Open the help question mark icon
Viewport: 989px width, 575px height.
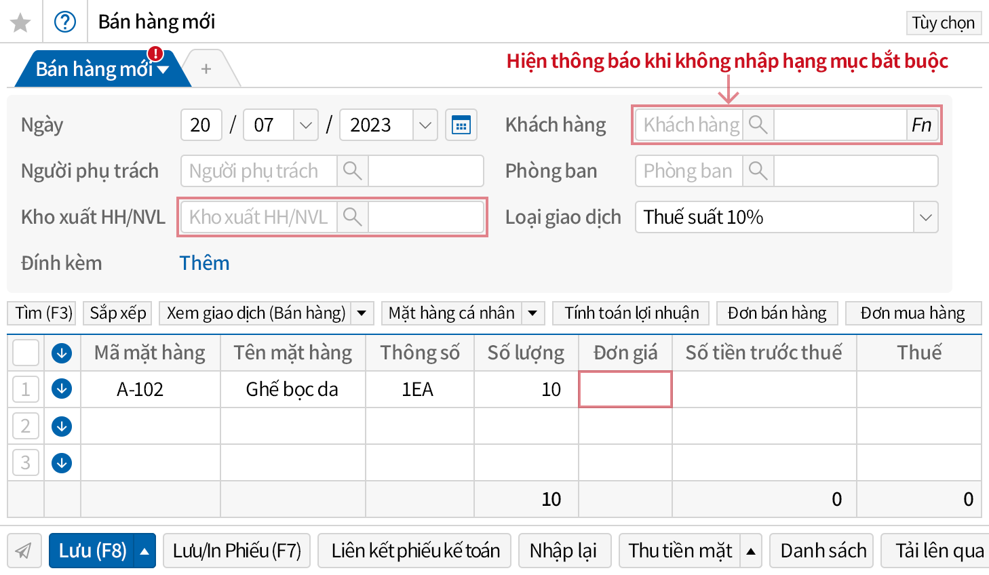click(x=65, y=22)
